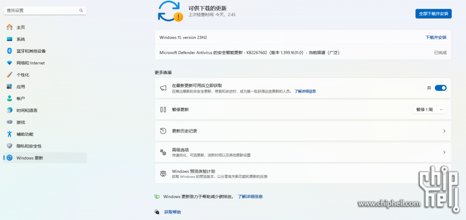Click the shield icon beside 隐私和安全性
466x220 pixels.
point(10,146)
